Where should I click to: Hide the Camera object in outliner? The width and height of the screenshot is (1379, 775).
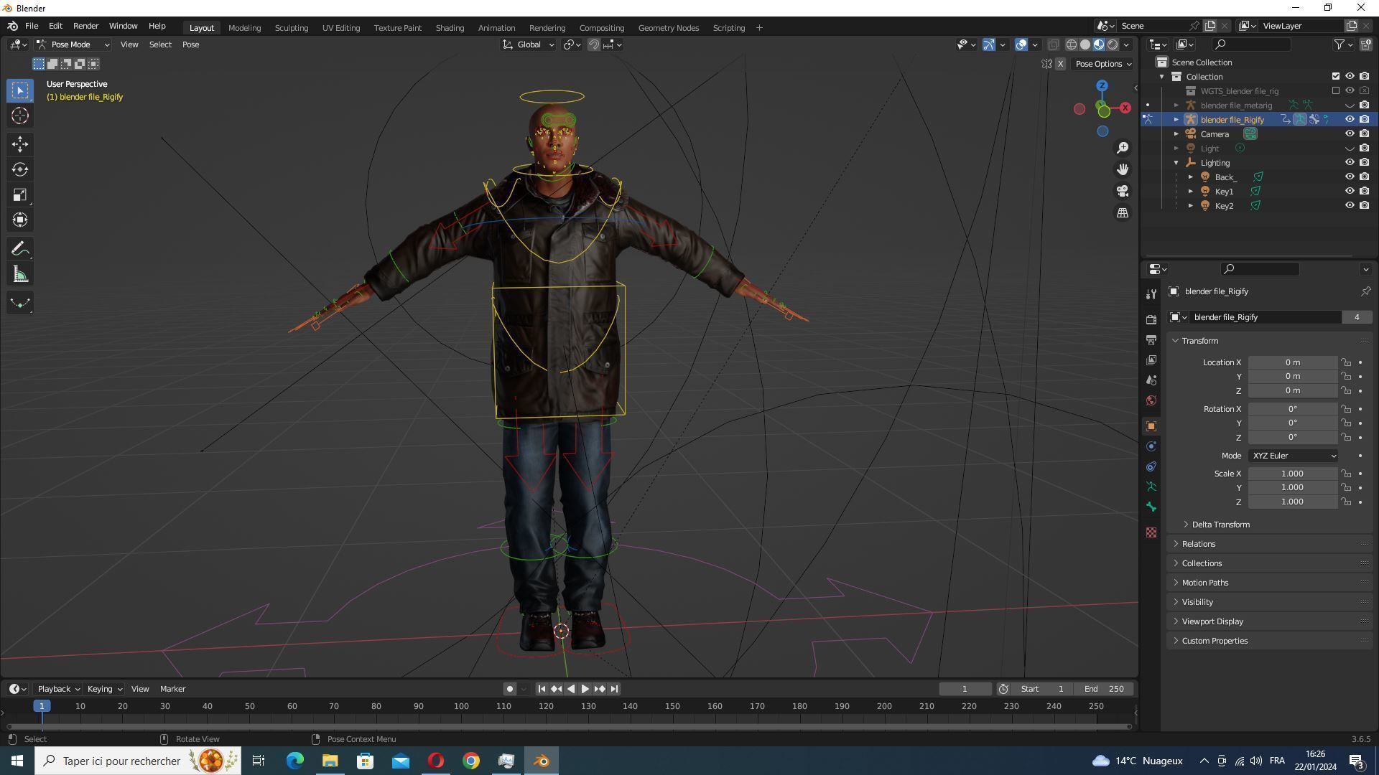(x=1350, y=134)
